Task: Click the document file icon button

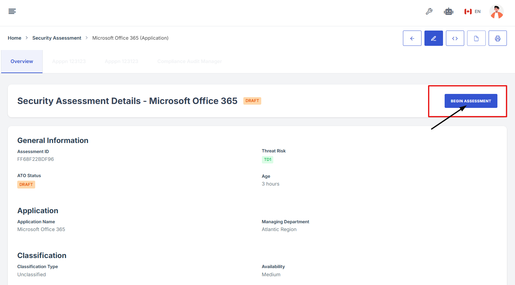Action: point(476,38)
